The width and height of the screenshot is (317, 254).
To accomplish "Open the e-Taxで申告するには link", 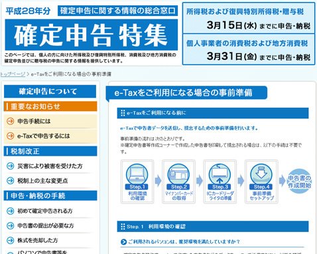I will tap(44, 136).
